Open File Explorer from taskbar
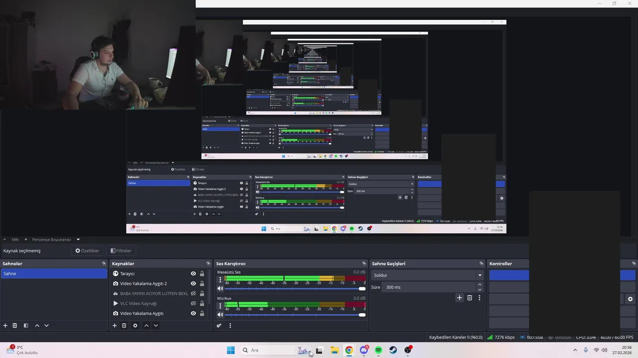Image resolution: width=638 pixels, height=358 pixels. click(334, 350)
